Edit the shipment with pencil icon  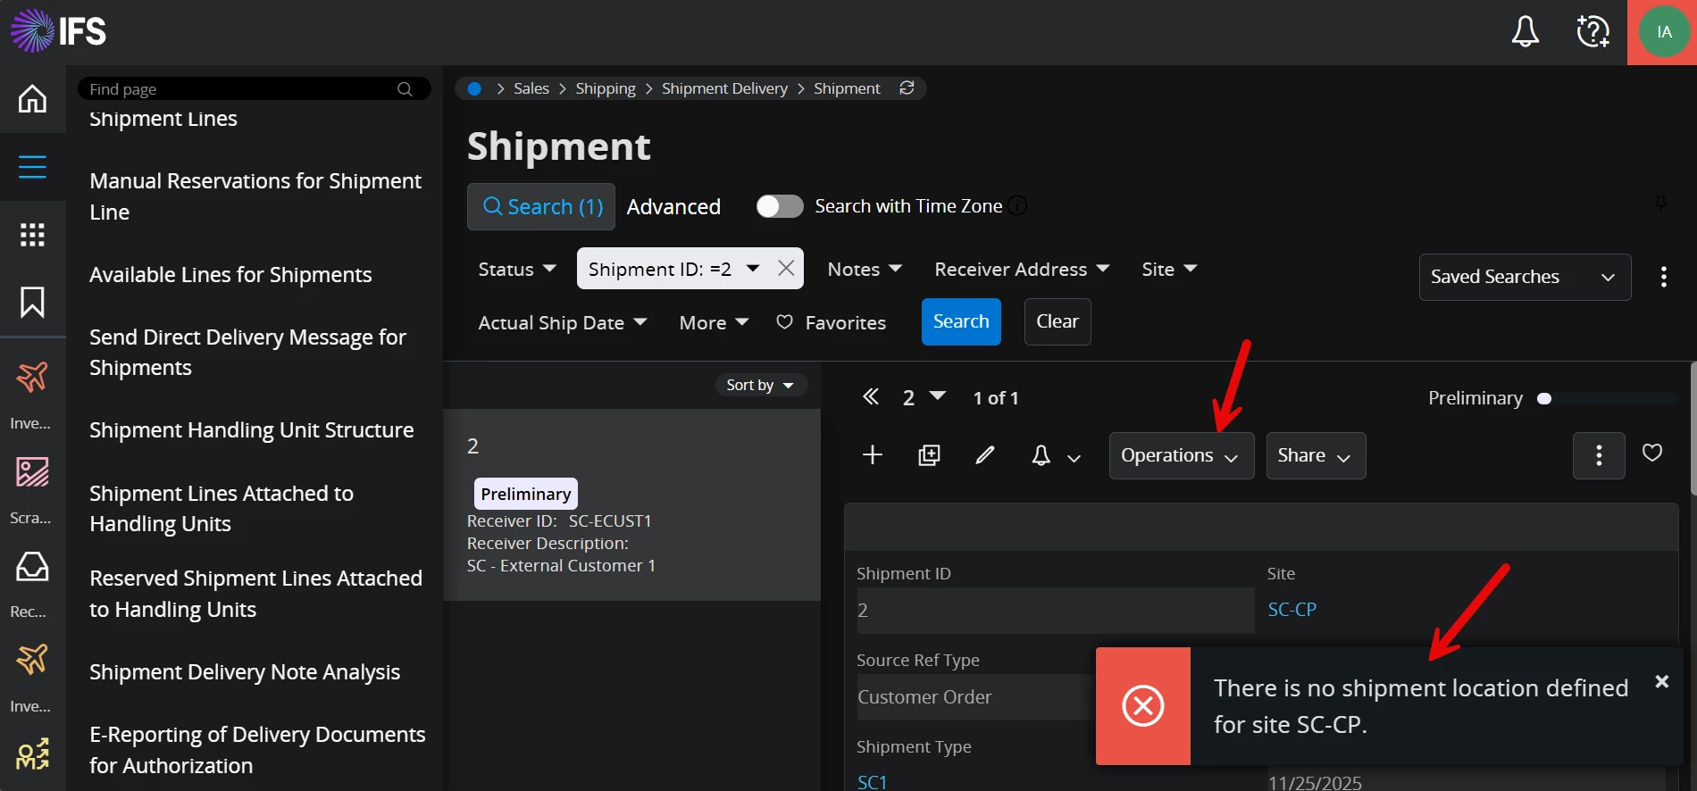(985, 455)
